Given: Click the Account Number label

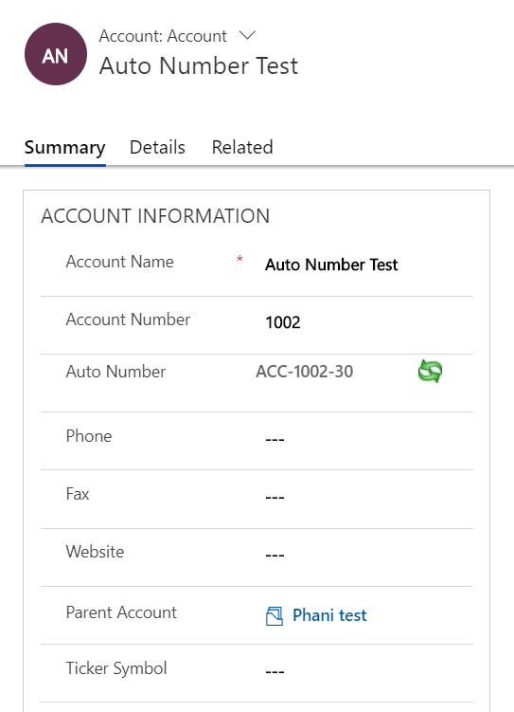Looking at the screenshot, I should pos(129,319).
